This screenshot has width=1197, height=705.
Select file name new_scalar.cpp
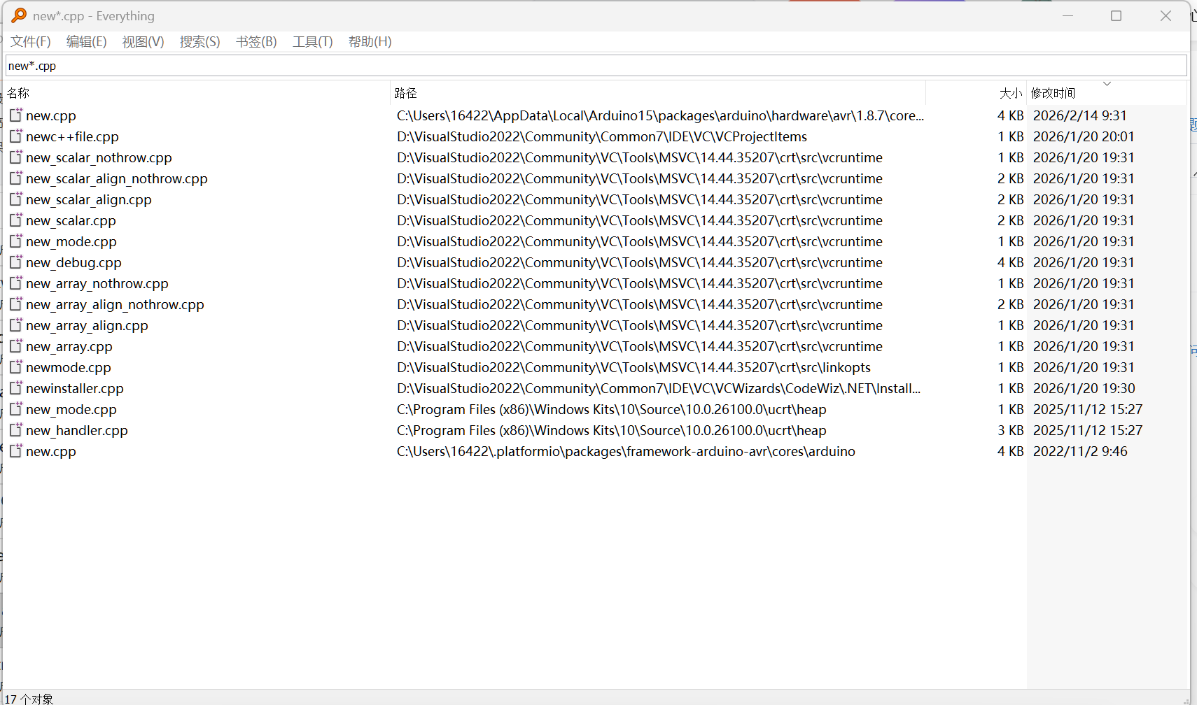point(71,220)
